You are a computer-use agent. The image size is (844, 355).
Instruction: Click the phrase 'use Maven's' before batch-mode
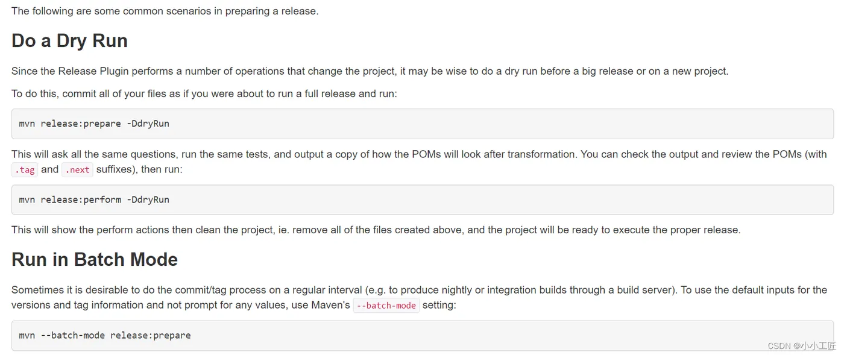[x=323, y=305]
